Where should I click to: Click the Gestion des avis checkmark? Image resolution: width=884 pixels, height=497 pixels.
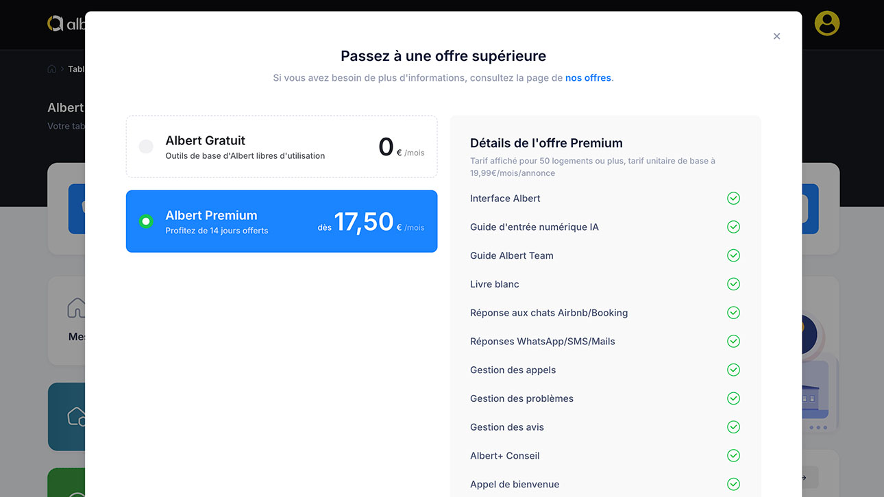click(x=733, y=427)
